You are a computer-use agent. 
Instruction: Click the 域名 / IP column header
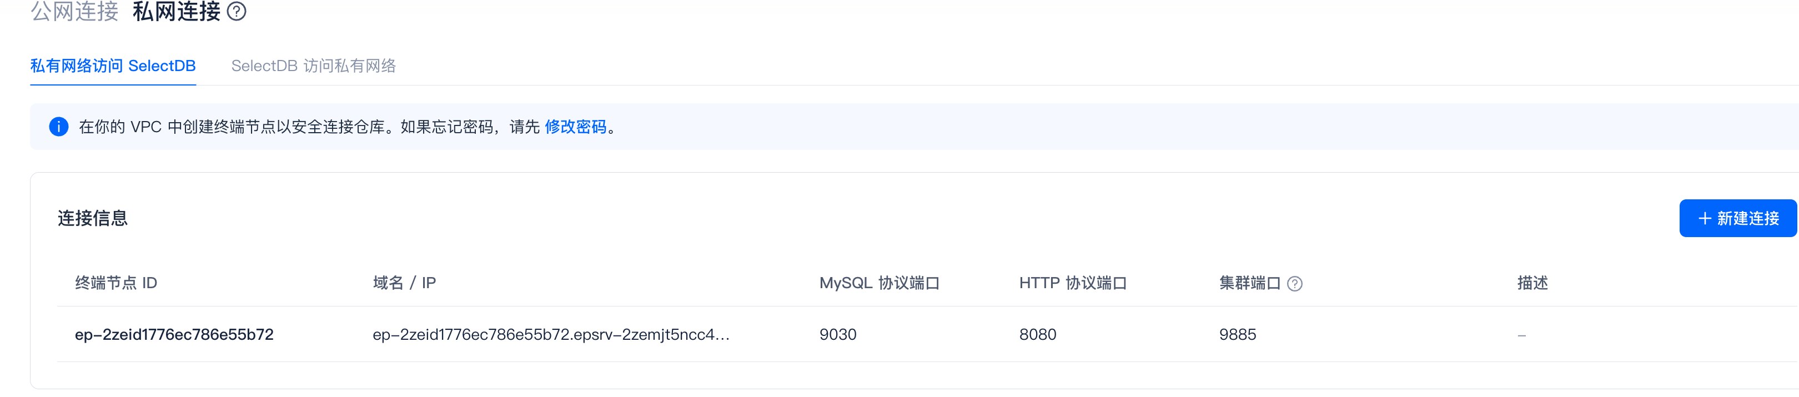click(x=404, y=283)
